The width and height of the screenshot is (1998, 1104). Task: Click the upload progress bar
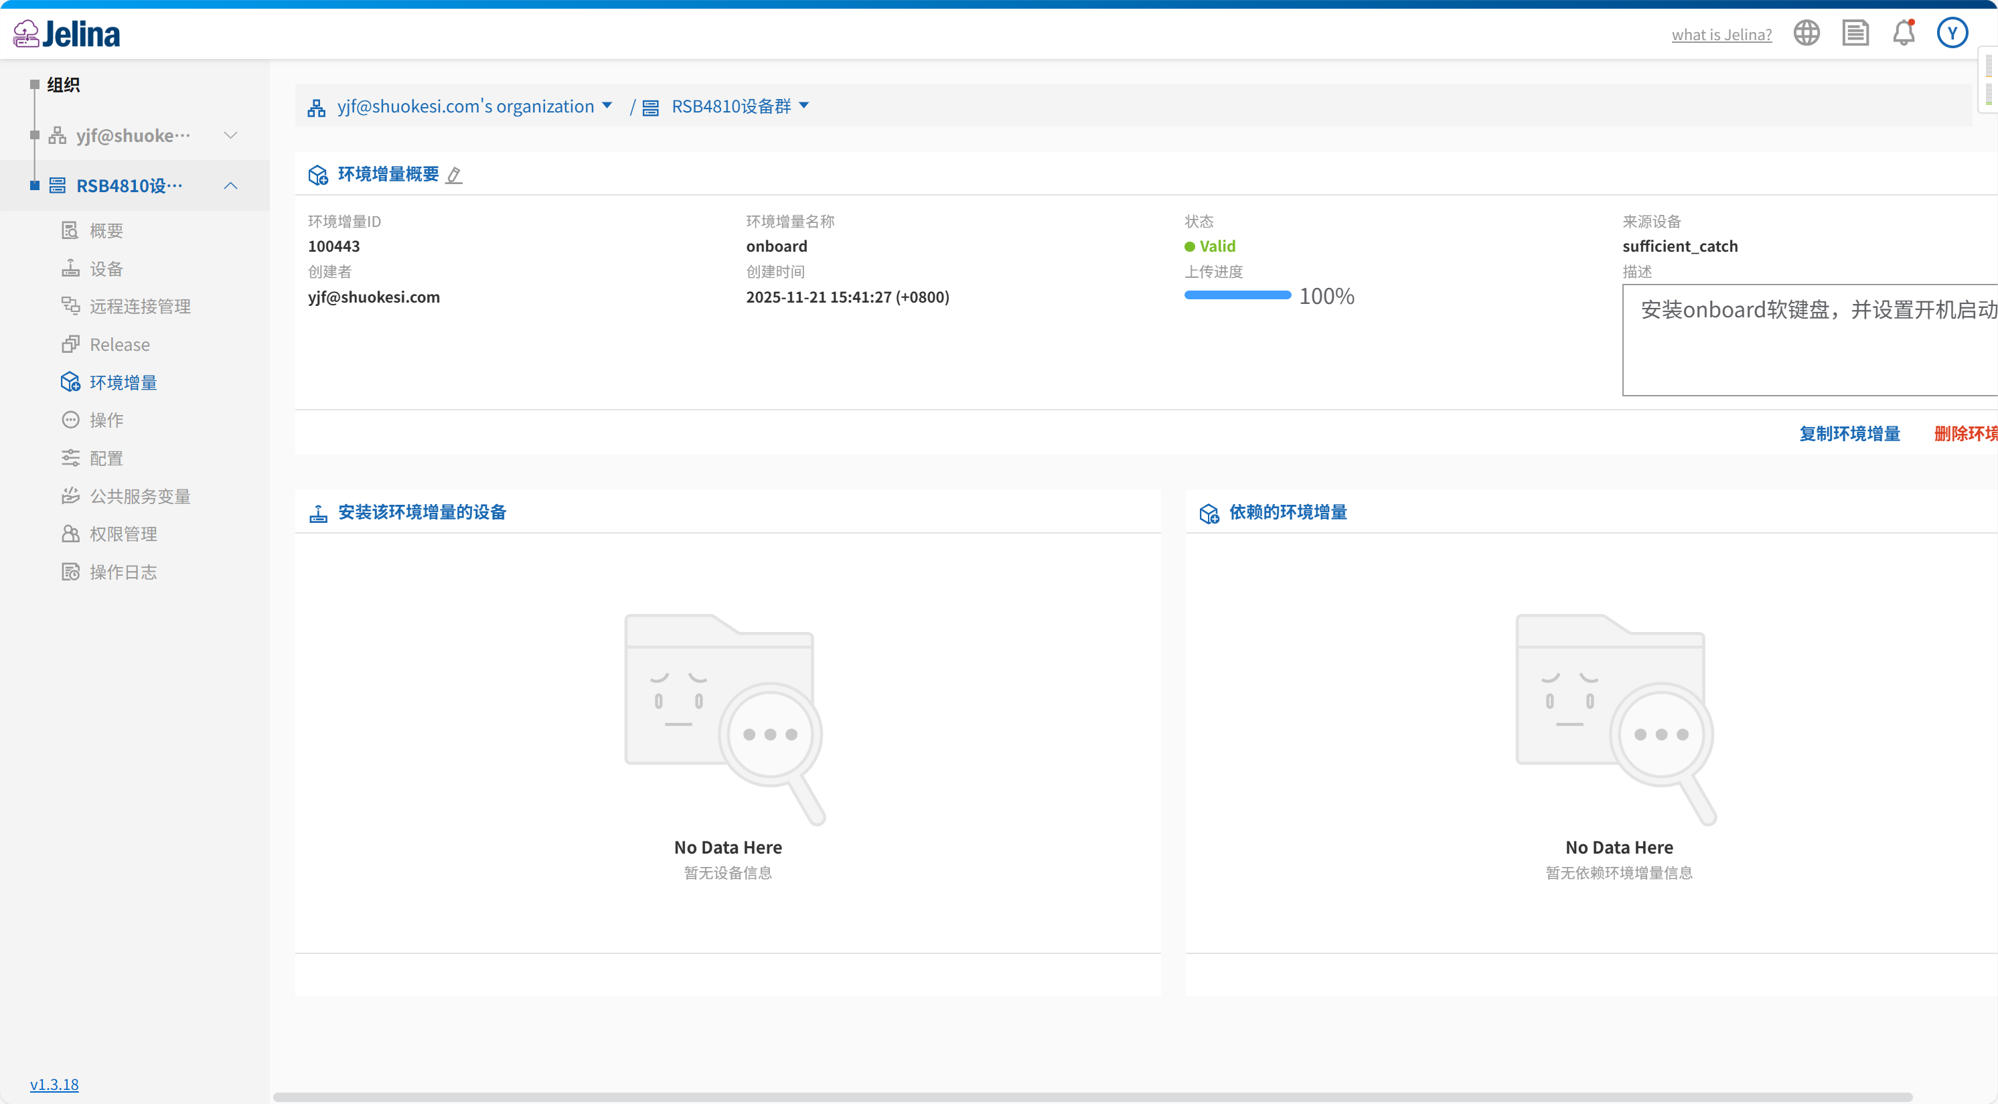point(1237,295)
